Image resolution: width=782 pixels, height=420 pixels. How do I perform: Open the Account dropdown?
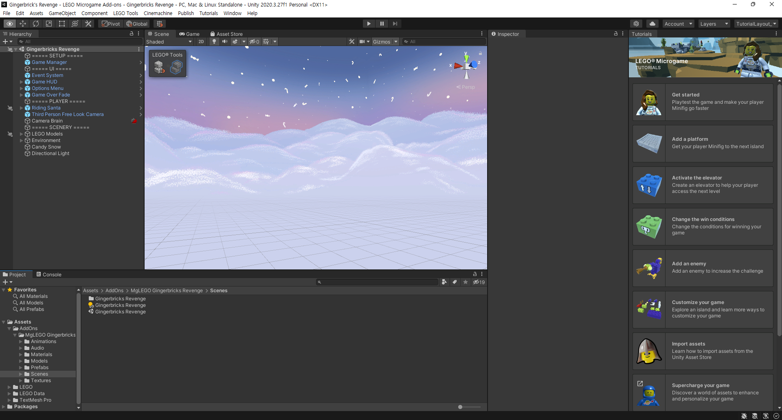pyautogui.click(x=678, y=24)
